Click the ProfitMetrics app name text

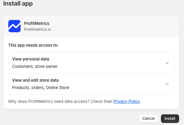coord(37,23)
